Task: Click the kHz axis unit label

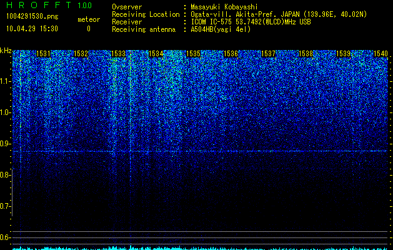Action: coord(6,51)
